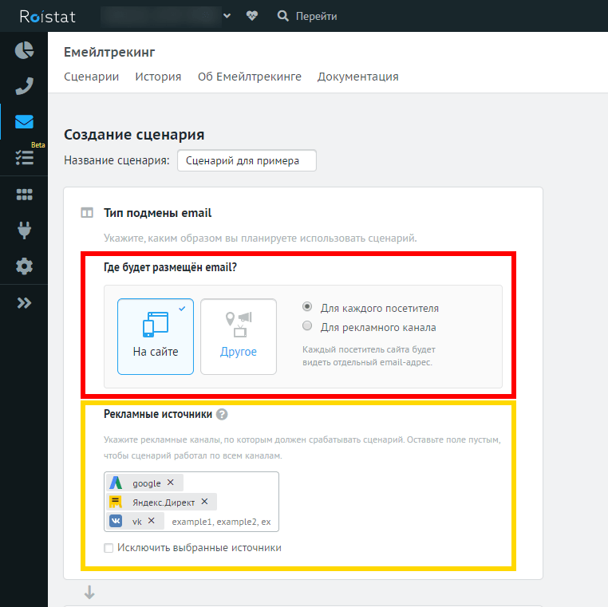The image size is (608, 607).
Task: Click the Емейлтрекинг page heading
Action: [109, 52]
